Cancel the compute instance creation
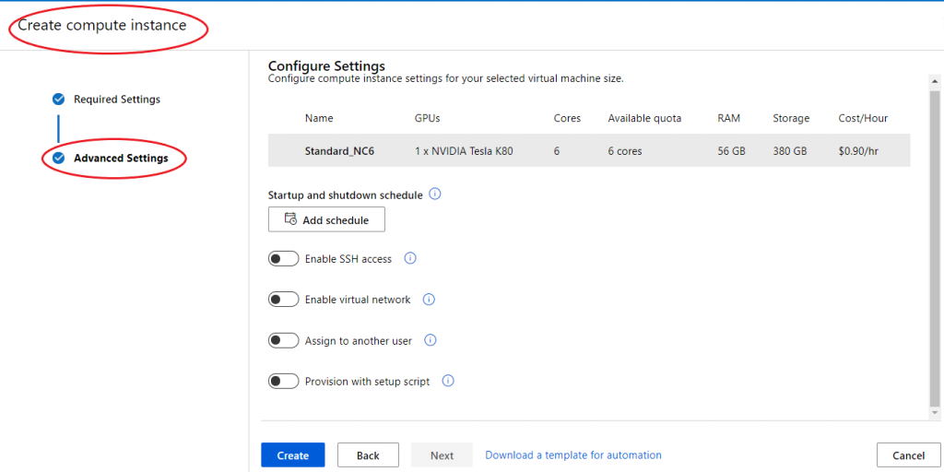The image size is (944, 472). click(x=908, y=455)
